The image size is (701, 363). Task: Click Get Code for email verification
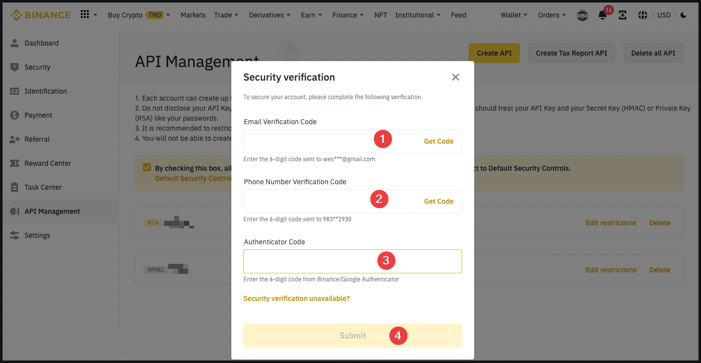pyautogui.click(x=438, y=141)
